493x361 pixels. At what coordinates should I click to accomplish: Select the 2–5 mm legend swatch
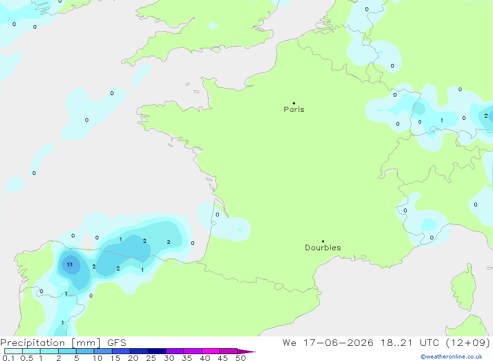pos(67,351)
